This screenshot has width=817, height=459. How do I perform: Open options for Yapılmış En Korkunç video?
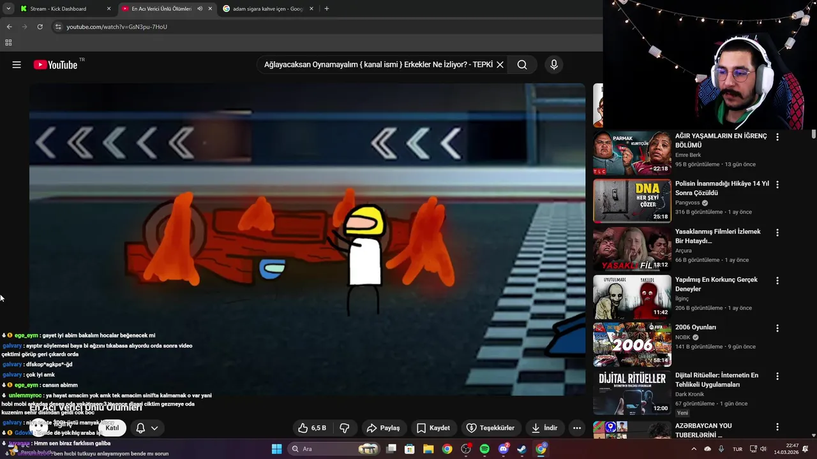(777, 280)
